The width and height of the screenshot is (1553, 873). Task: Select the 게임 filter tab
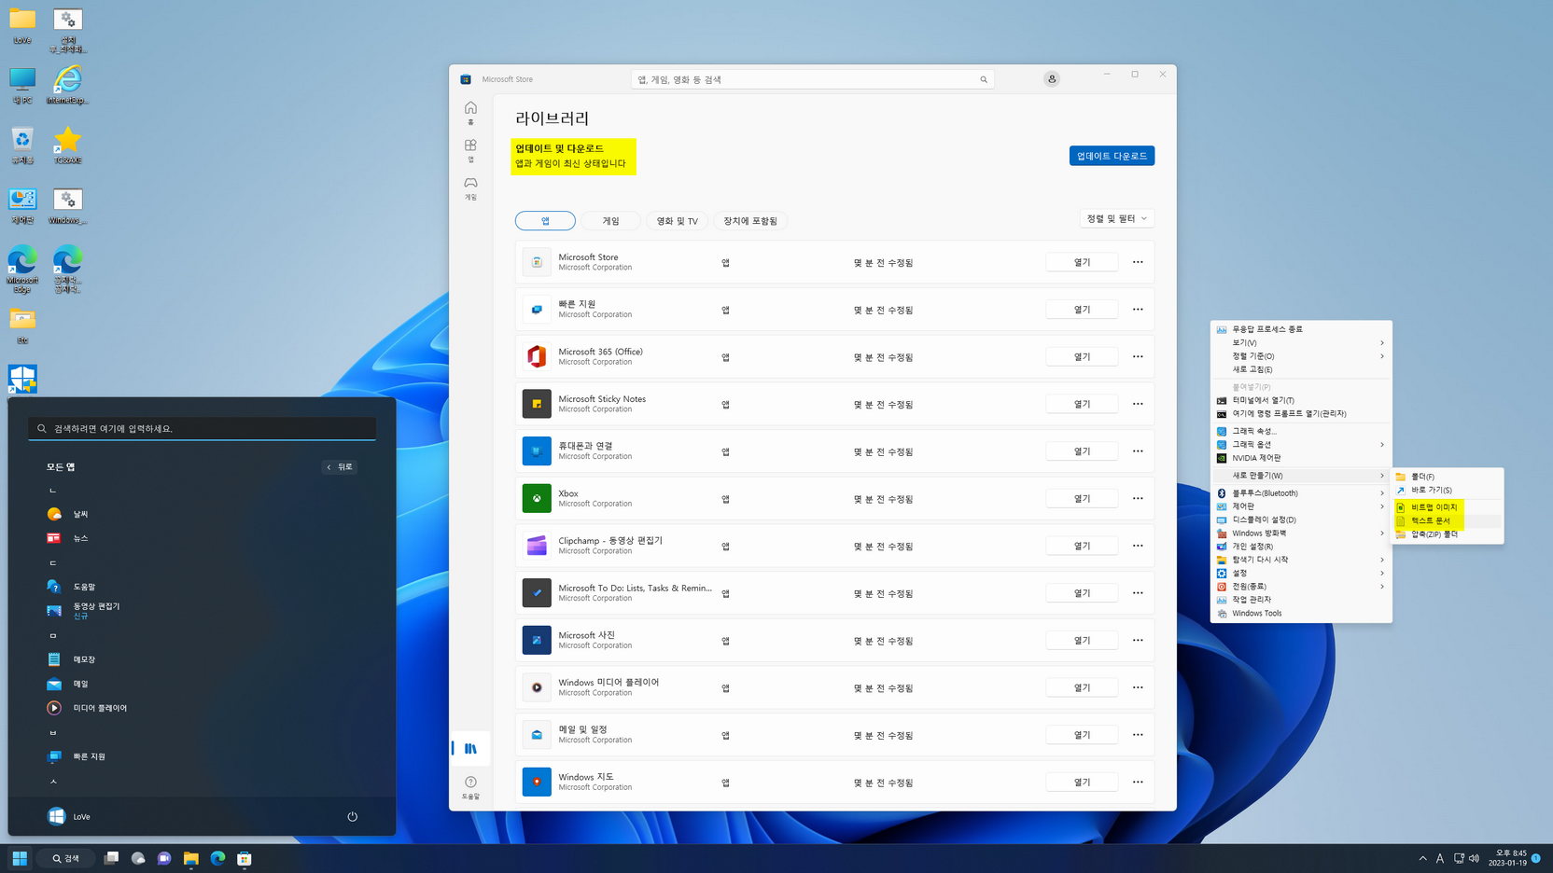pos(610,221)
